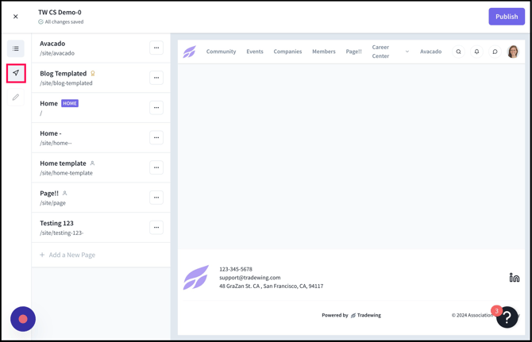The height and width of the screenshot is (342, 532).
Task: Open options menu for Home page
Action: (156, 107)
